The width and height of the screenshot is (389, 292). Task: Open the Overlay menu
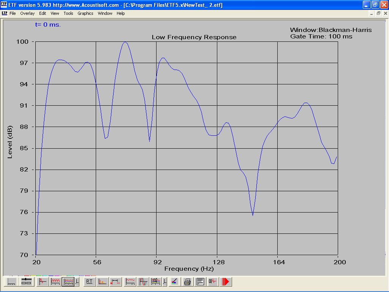tap(27, 13)
